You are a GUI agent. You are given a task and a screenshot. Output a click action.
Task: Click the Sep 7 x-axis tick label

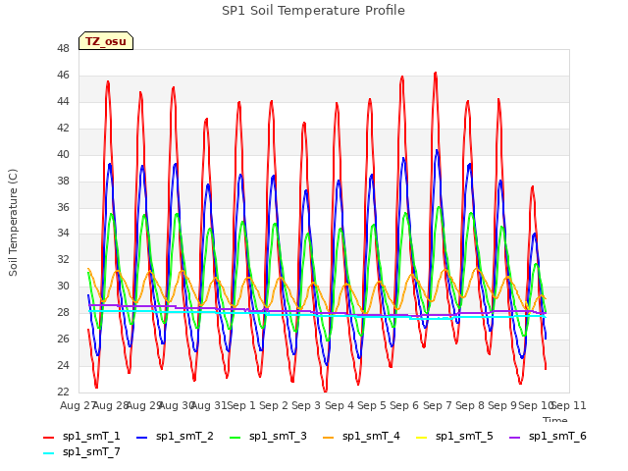(438, 405)
